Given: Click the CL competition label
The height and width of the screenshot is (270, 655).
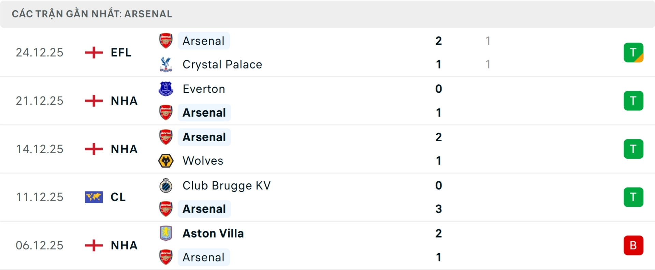Looking at the screenshot, I should (118, 197).
